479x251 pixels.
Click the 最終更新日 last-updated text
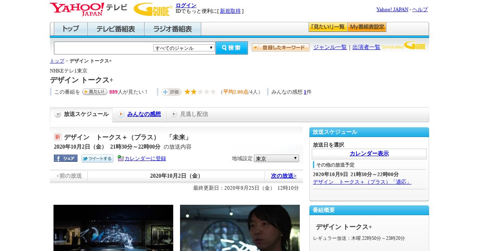pos(246,188)
